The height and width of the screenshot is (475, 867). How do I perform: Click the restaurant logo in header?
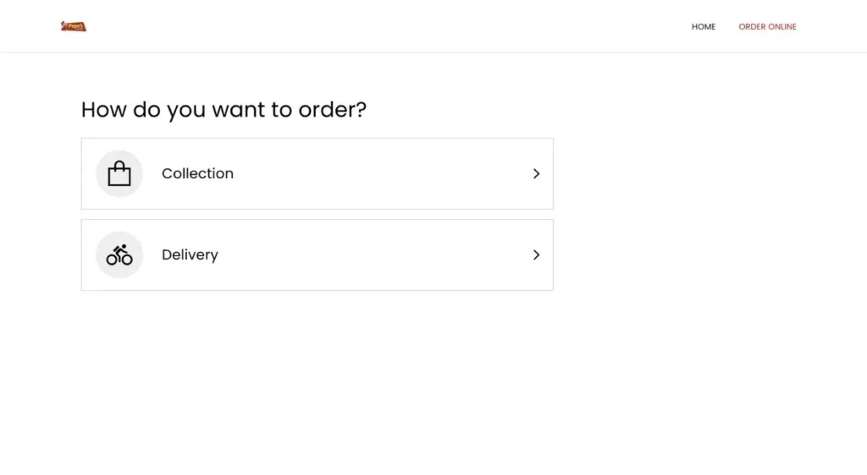74,26
